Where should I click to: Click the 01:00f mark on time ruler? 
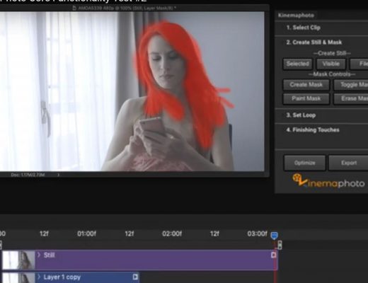(x=86, y=233)
